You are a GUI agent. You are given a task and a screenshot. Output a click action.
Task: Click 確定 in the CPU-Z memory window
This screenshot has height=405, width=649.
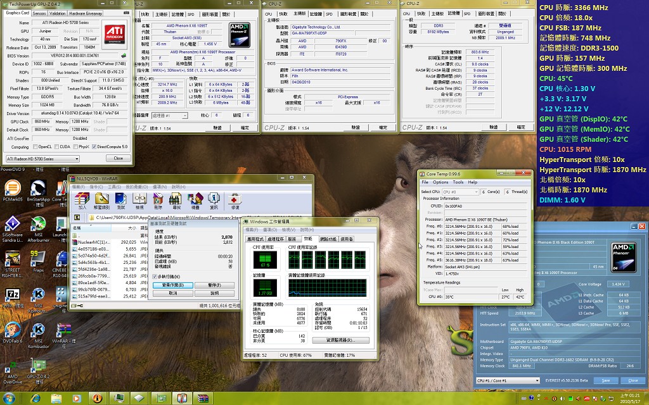pos(521,127)
